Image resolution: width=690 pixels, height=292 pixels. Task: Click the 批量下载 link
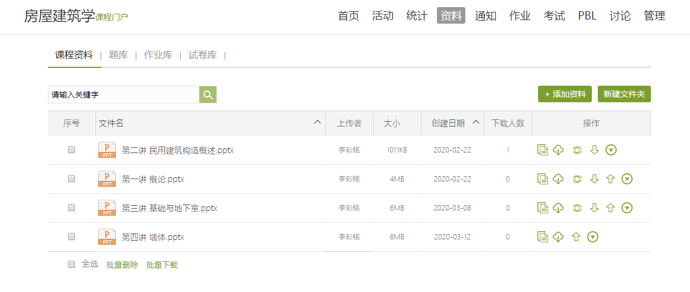pos(162,265)
